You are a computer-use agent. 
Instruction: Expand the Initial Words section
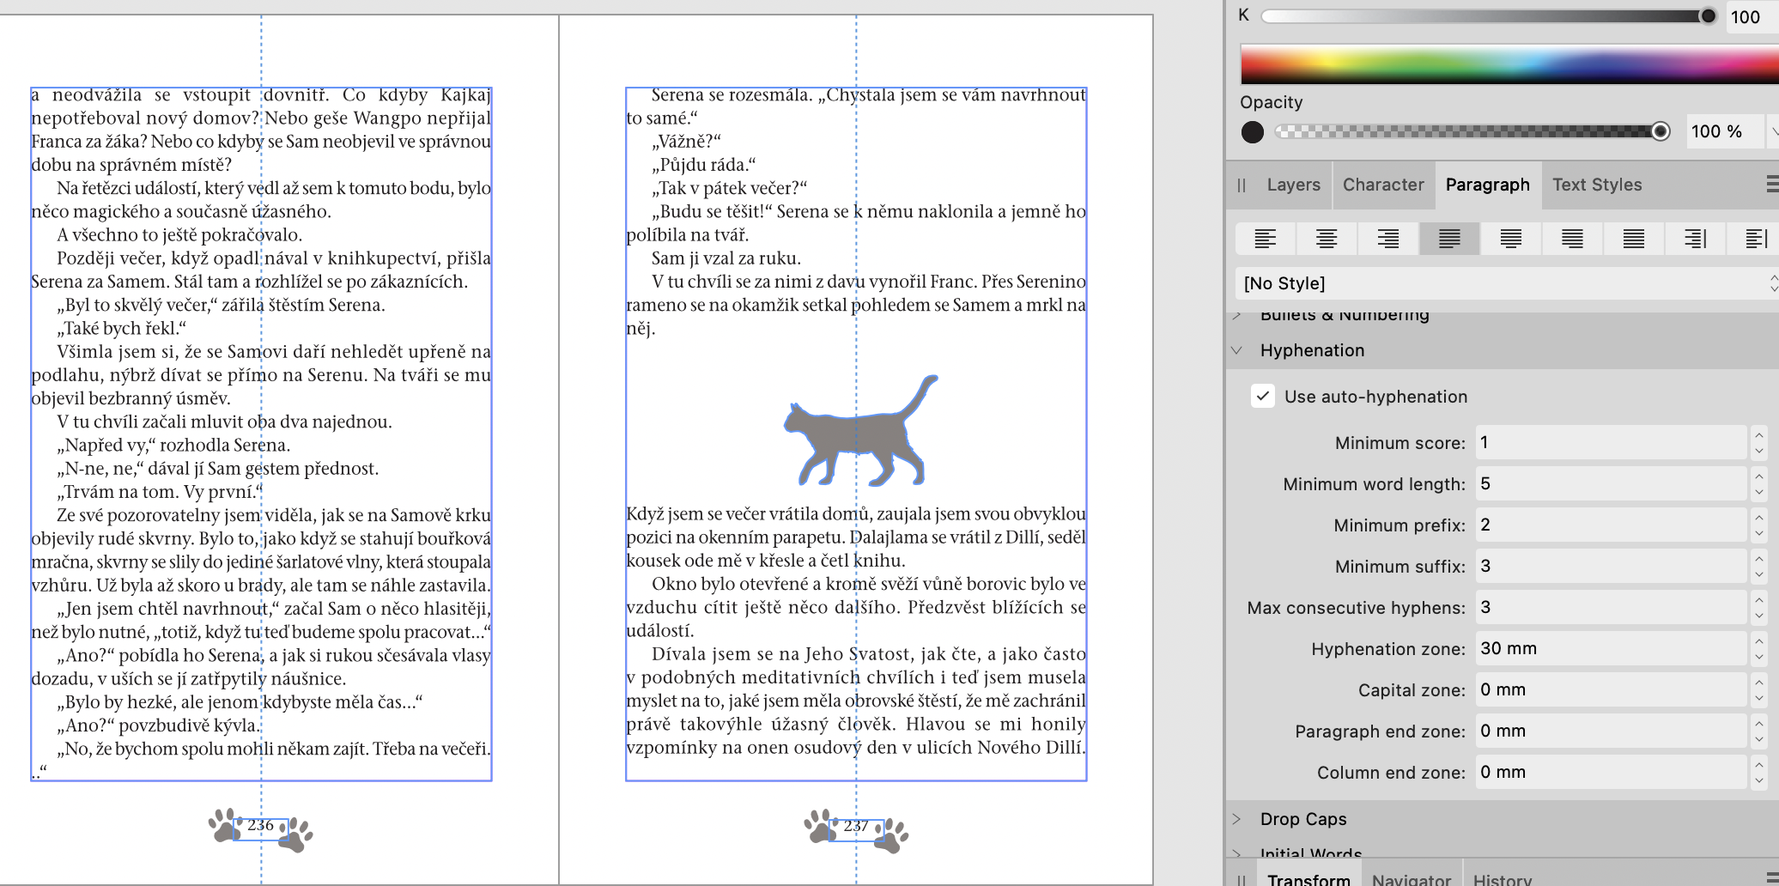[x=1237, y=853]
